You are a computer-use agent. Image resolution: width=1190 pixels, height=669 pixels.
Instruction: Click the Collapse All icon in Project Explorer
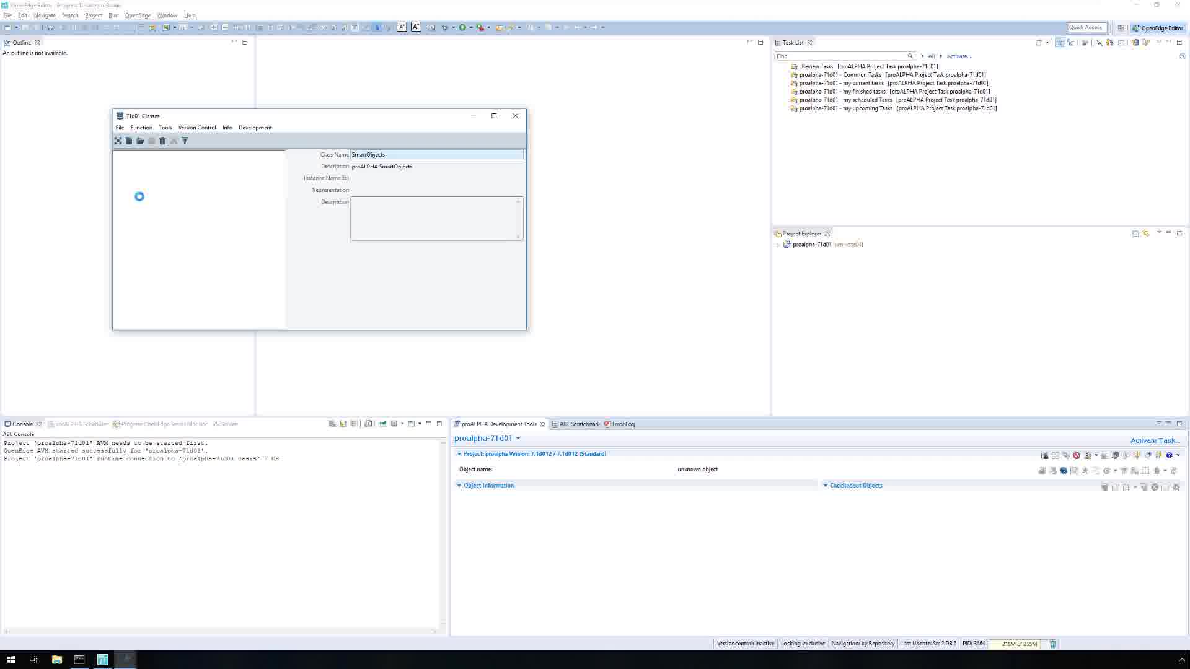1135,234
